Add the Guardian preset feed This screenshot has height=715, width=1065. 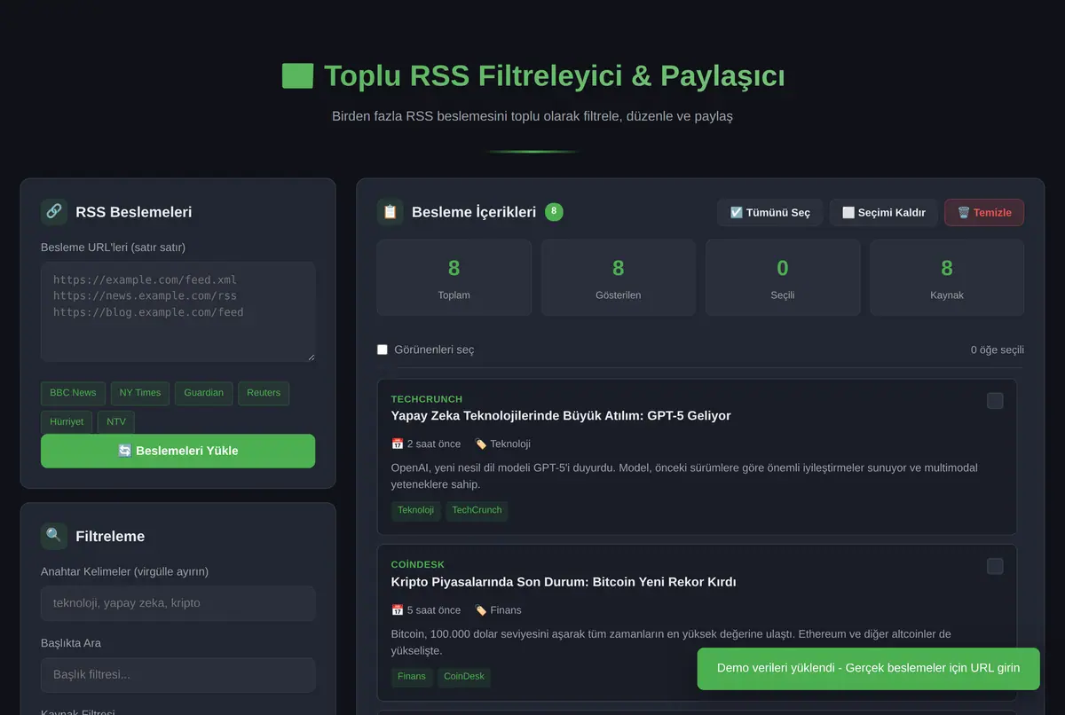point(204,393)
